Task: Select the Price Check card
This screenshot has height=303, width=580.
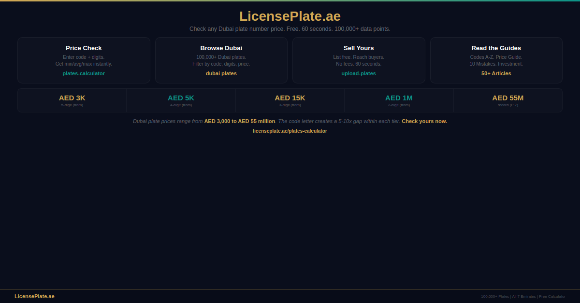Action: (84, 60)
